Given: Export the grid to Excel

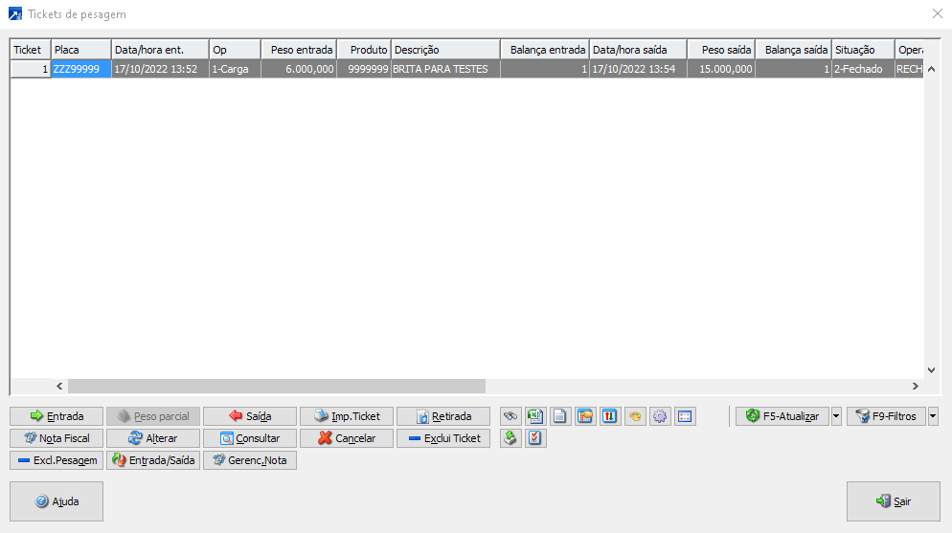Looking at the screenshot, I should point(534,416).
